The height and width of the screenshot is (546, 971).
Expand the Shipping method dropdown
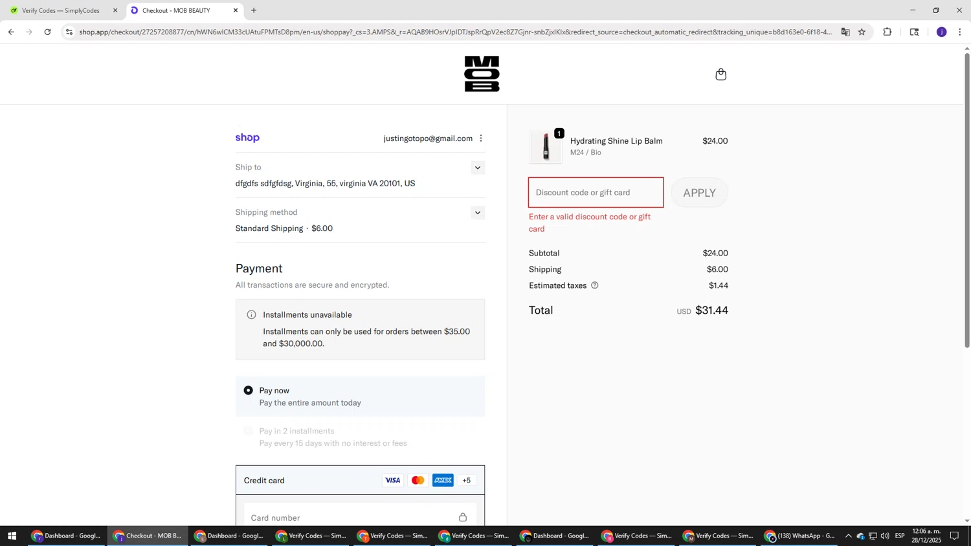(478, 213)
